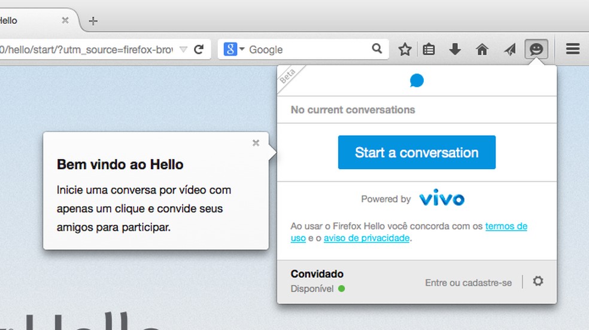The width and height of the screenshot is (589, 330).
Task: Toggle the Firefox Hello smiley button
Action: (x=536, y=49)
